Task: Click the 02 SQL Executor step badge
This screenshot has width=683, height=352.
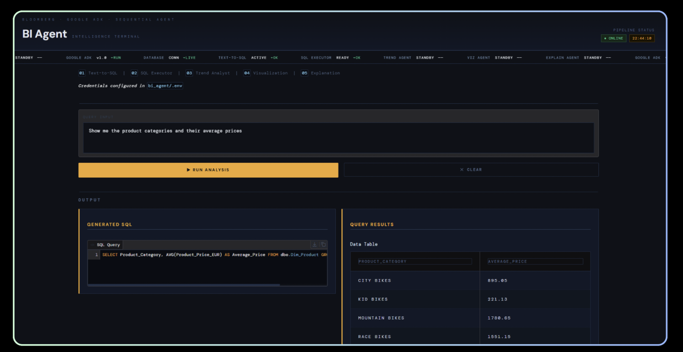Action: pyautogui.click(x=134, y=73)
